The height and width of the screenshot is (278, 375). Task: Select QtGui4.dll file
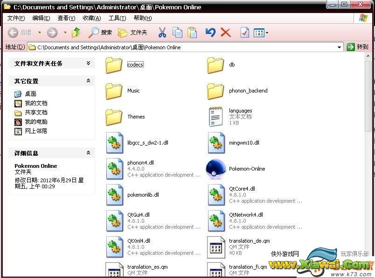pyautogui.click(x=153, y=221)
